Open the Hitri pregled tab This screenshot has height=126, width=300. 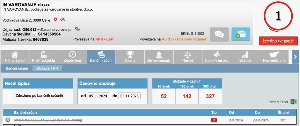(x=15, y=57)
